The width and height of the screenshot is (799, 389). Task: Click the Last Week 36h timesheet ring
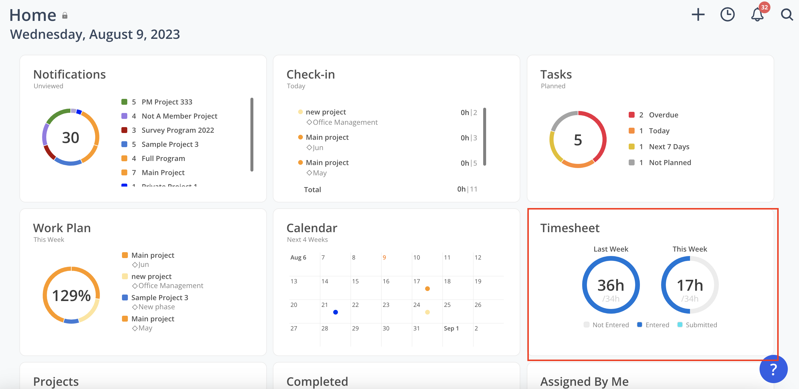611,284
